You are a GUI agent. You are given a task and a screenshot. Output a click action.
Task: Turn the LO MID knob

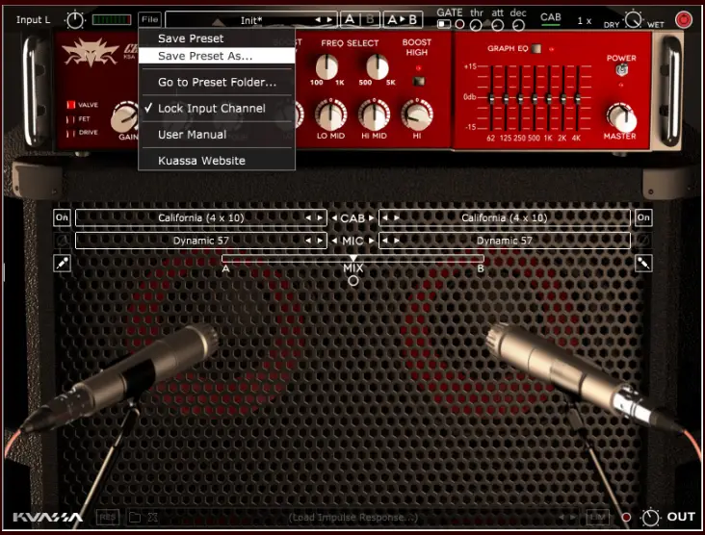click(x=330, y=115)
